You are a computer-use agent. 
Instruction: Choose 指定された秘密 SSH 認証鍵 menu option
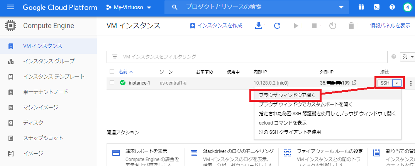pos(328,114)
